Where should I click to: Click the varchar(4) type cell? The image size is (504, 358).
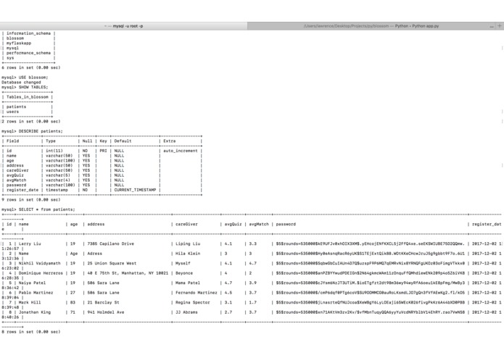click(58, 180)
